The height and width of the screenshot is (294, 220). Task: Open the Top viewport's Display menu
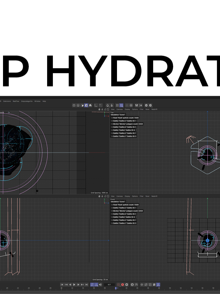pos(127,109)
